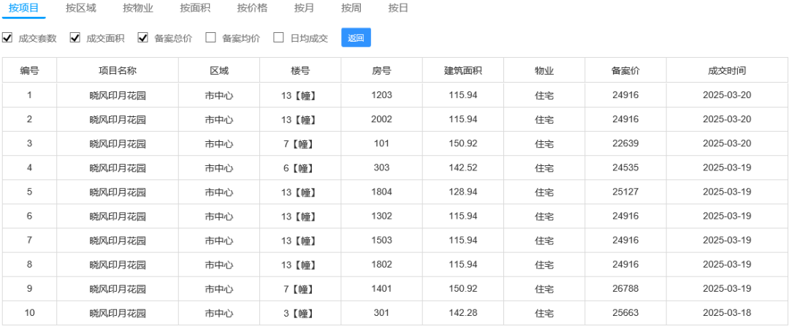Click room number 1802 cell
The width and height of the screenshot is (789, 332).
coord(381,264)
